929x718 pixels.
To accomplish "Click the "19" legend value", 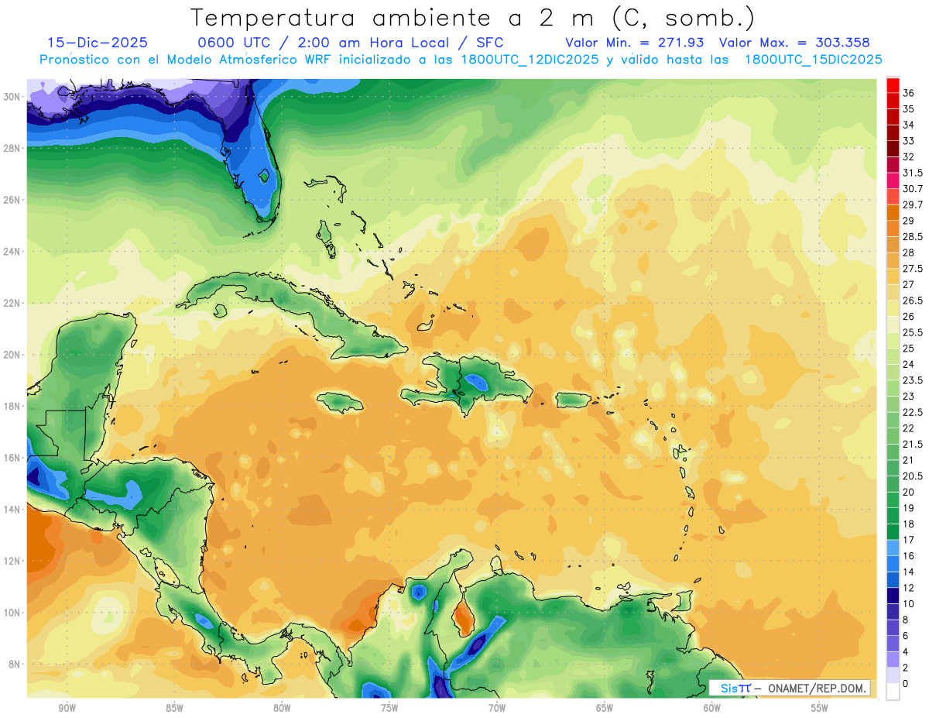I will coord(909,508).
